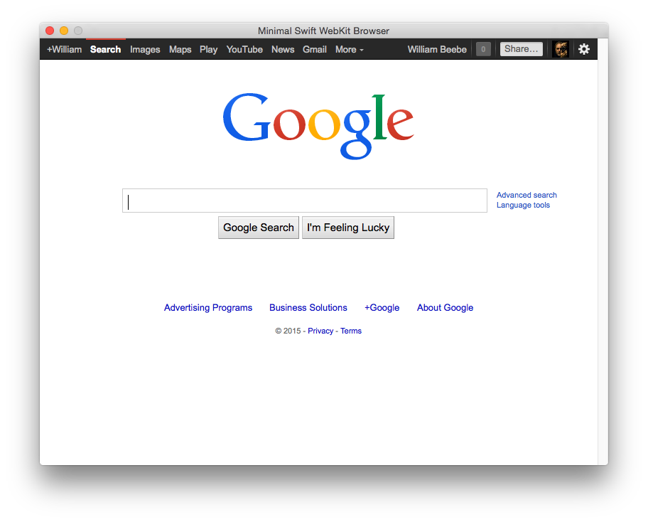Visit the Advertising Programs link
Image resolution: width=648 pixels, height=522 pixels.
point(208,308)
